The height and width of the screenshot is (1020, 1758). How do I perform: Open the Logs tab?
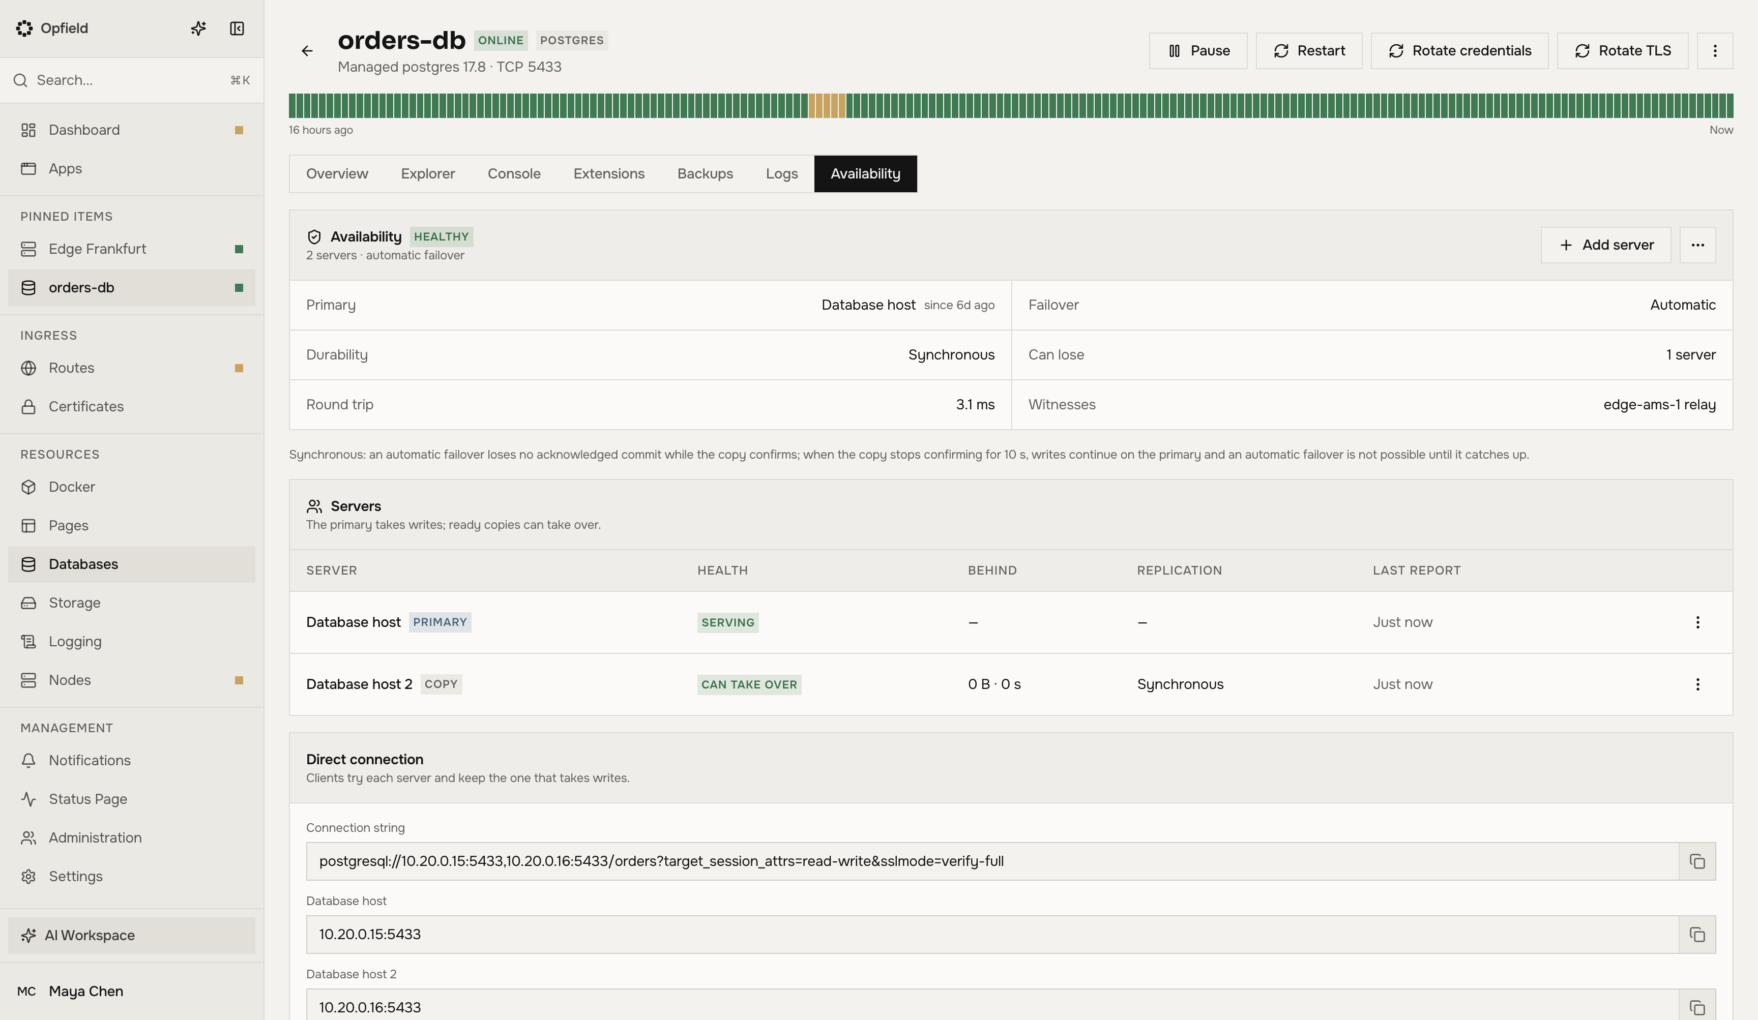[781, 173]
